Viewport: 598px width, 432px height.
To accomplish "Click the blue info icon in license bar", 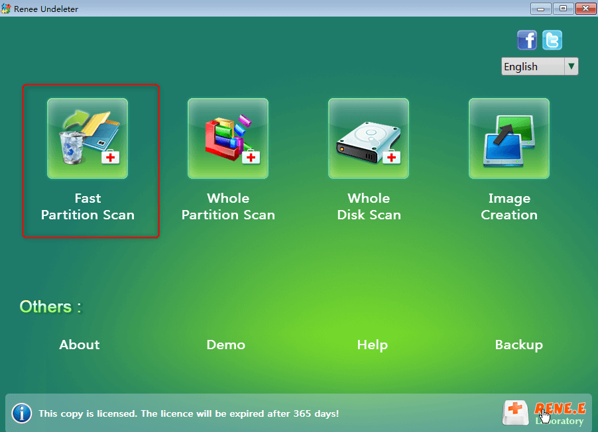I will pyautogui.click(x=22, y=413).
